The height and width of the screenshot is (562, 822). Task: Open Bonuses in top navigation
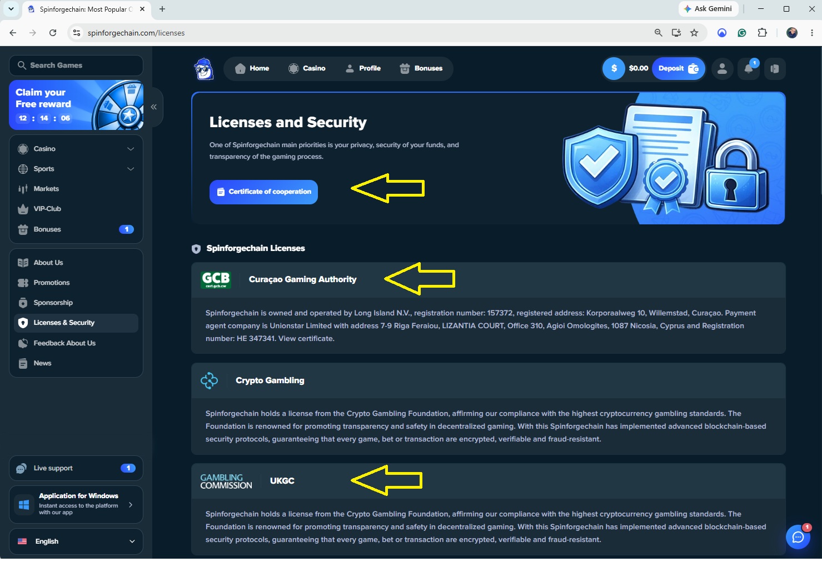coord(421,68)
